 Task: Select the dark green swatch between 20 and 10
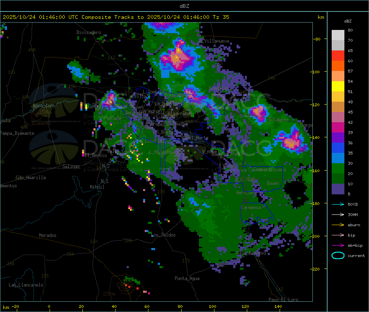[338, 179]
